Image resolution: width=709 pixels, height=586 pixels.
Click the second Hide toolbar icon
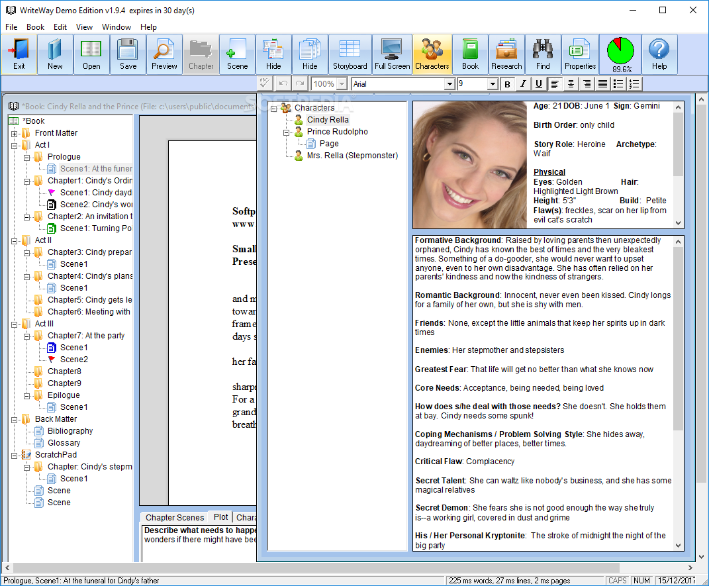point(310,54)
